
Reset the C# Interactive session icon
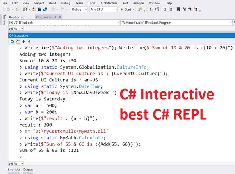(12, 42)
